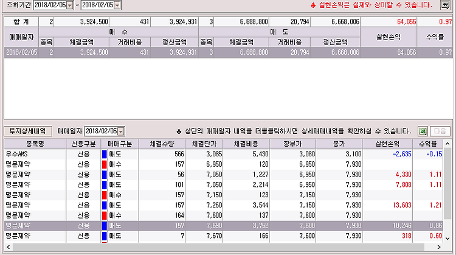The height and width of the screenshot is (255, 456).
Task: Click the 체결단가 column header
Action: click(x=204, y=144)
